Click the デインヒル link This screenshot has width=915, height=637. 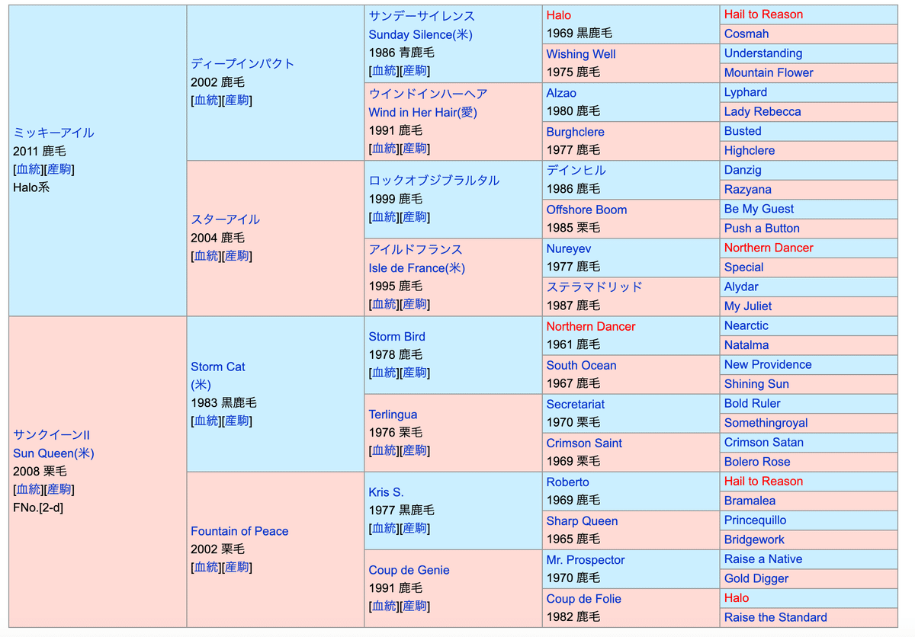point(576,170)
